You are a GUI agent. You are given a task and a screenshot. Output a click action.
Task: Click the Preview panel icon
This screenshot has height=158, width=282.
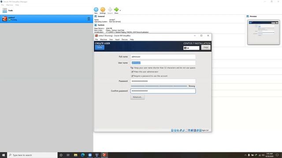click(248, 16)
